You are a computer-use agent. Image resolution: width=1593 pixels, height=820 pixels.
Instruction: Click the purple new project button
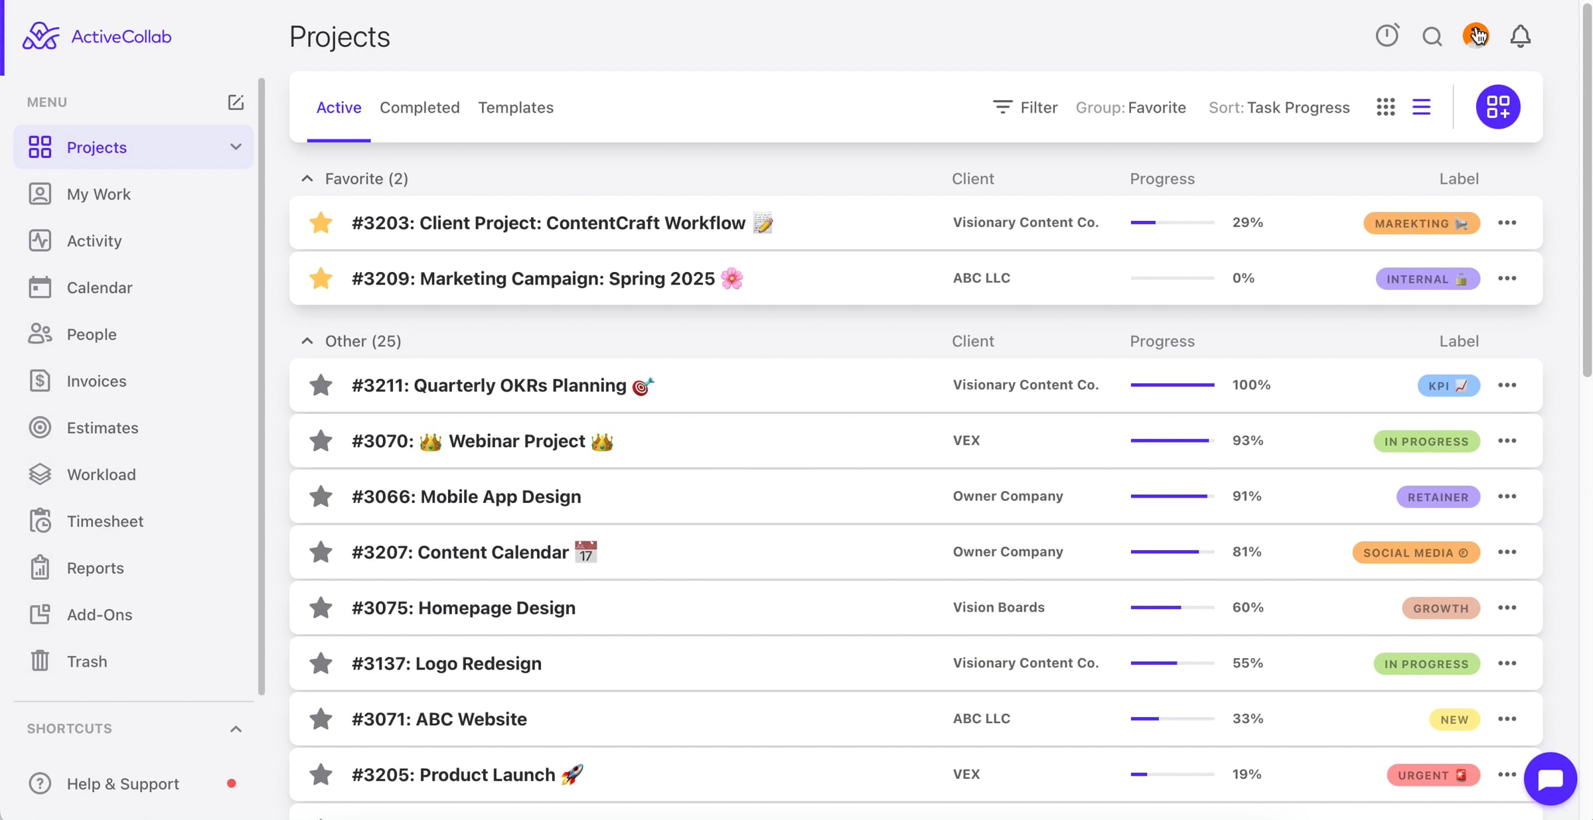pos(1498,107)
